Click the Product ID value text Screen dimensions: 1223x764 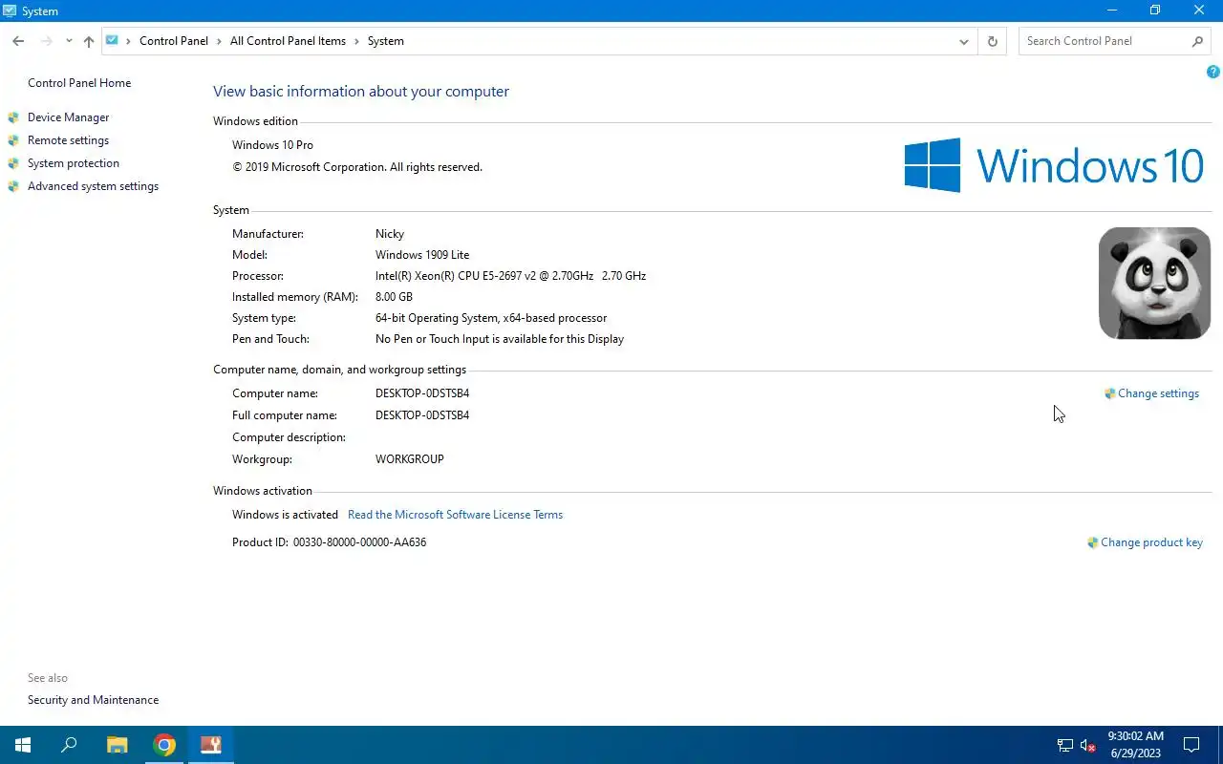(x=359, y=542)
